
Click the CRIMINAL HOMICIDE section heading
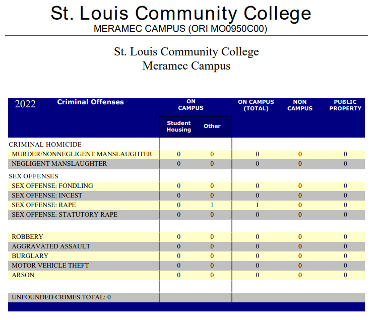(45, 145)
